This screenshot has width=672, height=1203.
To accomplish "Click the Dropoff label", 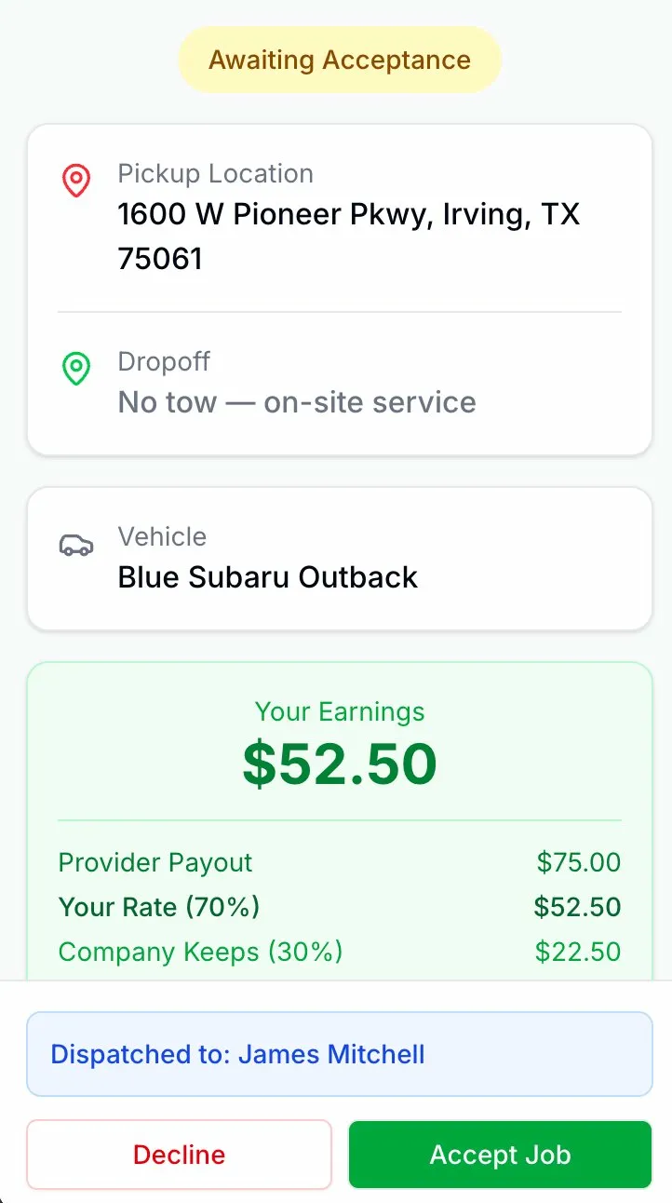I will point(164,361).
